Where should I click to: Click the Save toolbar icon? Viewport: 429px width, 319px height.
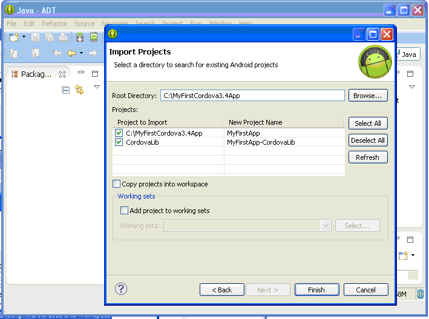[35, 37]
